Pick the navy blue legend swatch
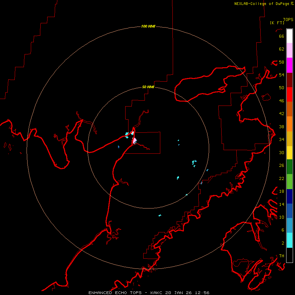Screen dimensions: 295x295 (289, 196)
